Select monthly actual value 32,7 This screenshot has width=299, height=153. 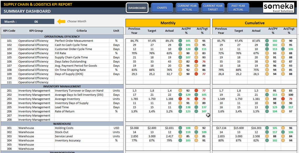tap(169, 74)
